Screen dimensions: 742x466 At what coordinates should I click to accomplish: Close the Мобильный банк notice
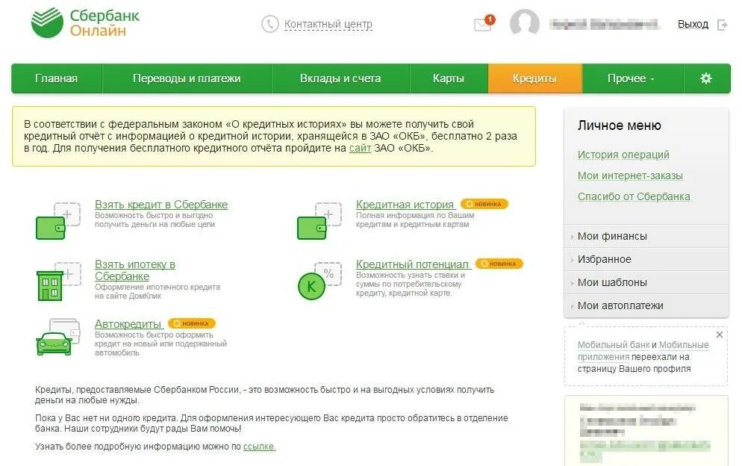coord(720,335)
